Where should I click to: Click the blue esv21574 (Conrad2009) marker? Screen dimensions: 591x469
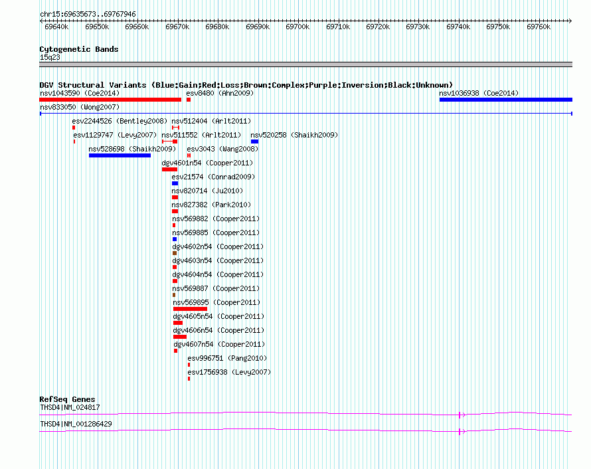(x=175, y=183)
